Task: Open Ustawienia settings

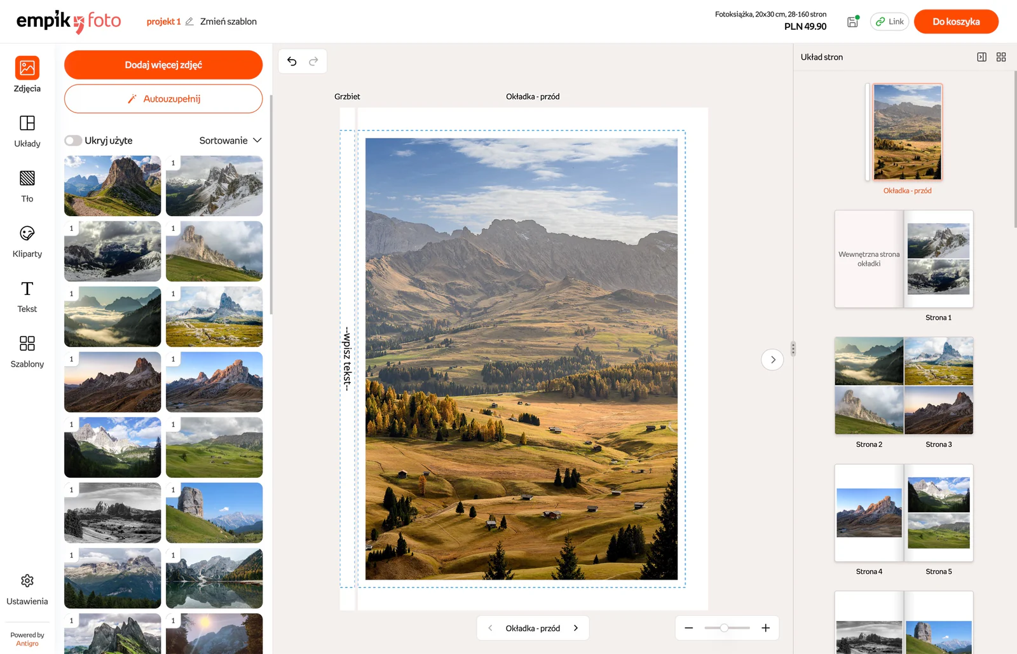Action: click(27, 589)
